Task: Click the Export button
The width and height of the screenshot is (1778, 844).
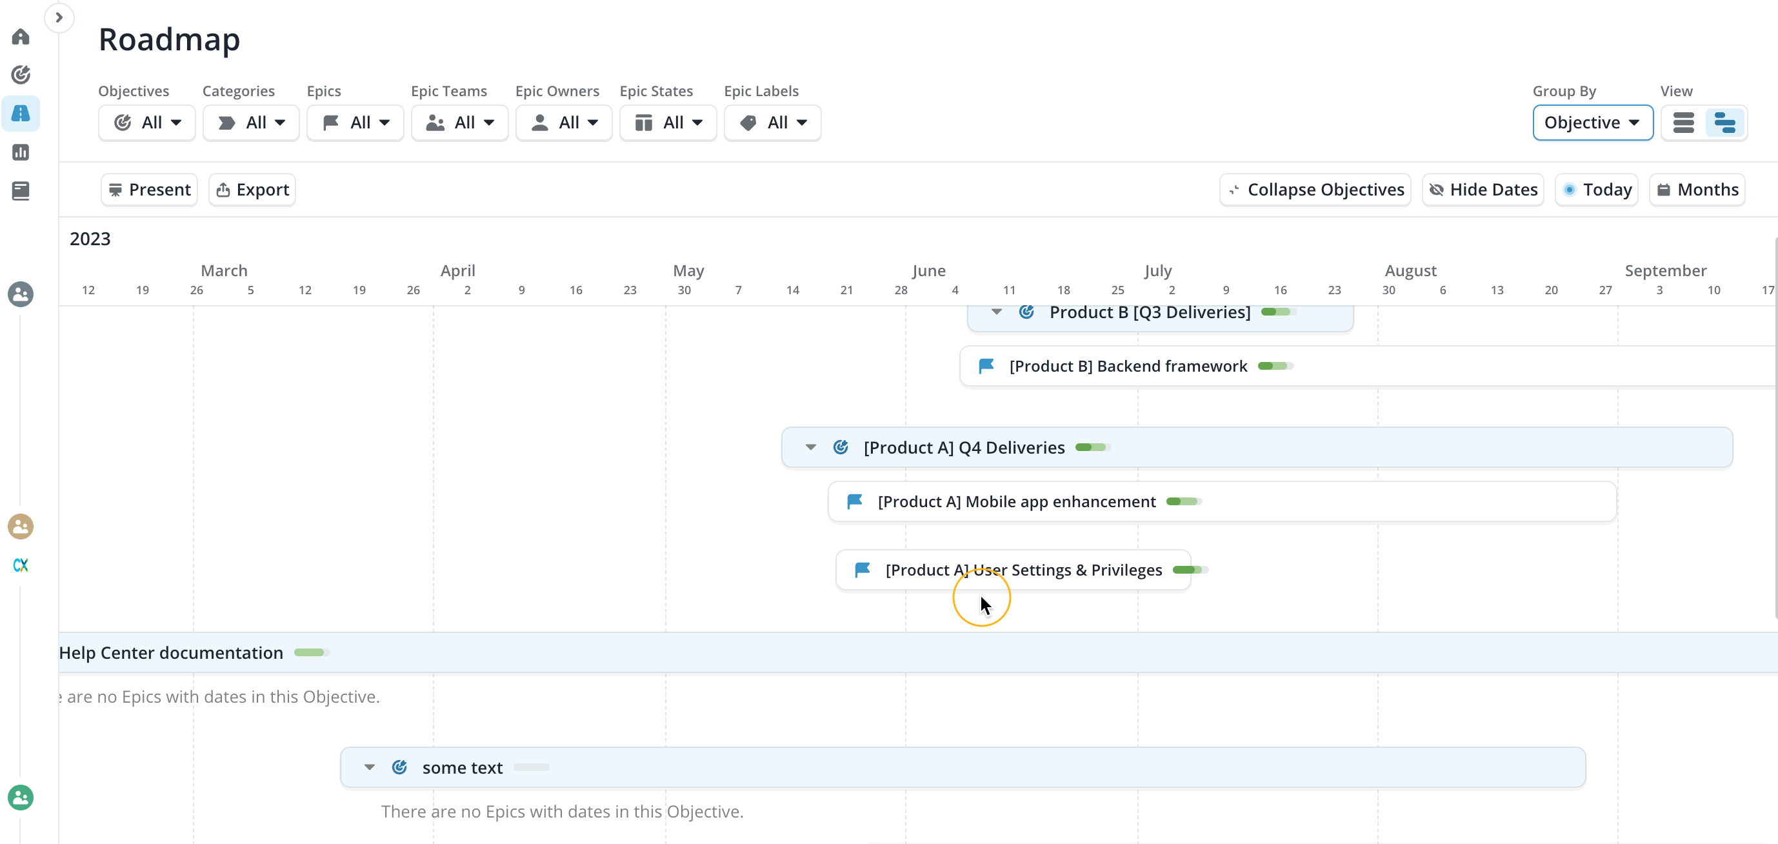Action: point(252,190)
